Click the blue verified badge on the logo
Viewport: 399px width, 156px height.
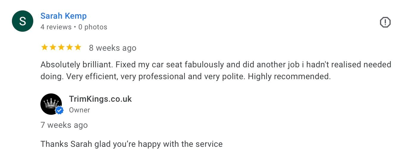pyautogui.click(x=60, y=111)
